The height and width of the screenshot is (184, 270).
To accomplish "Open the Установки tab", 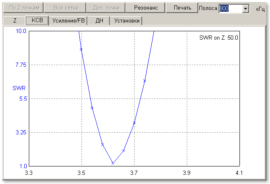I will 126,20.
